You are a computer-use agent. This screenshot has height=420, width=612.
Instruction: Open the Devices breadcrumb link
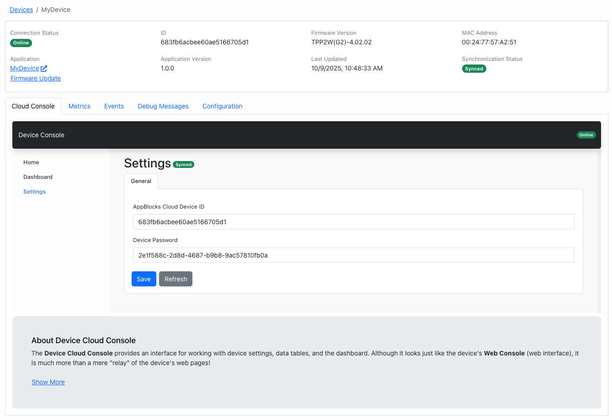[21, 10]
